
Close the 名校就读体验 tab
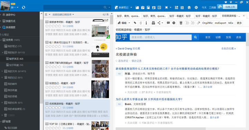click(x=244, y=16)
